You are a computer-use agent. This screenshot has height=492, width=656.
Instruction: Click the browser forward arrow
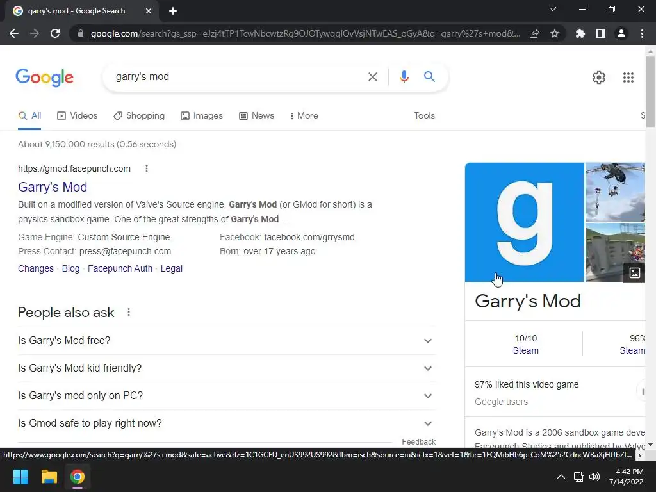tap(35, 33)
